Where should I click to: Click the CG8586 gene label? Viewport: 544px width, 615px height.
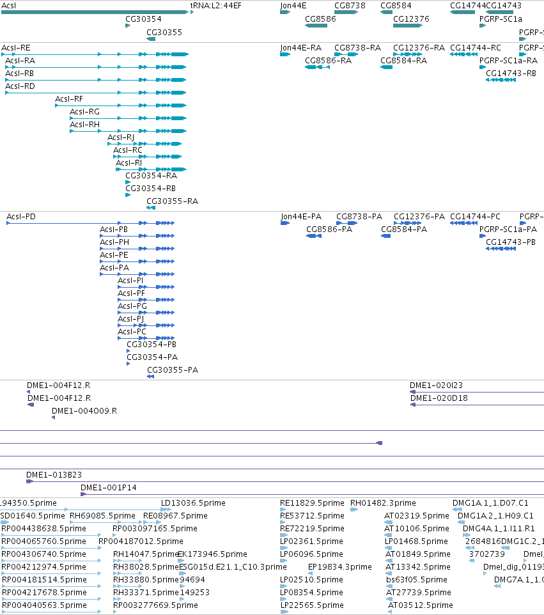pyautogui.click(x=320, y=19)
